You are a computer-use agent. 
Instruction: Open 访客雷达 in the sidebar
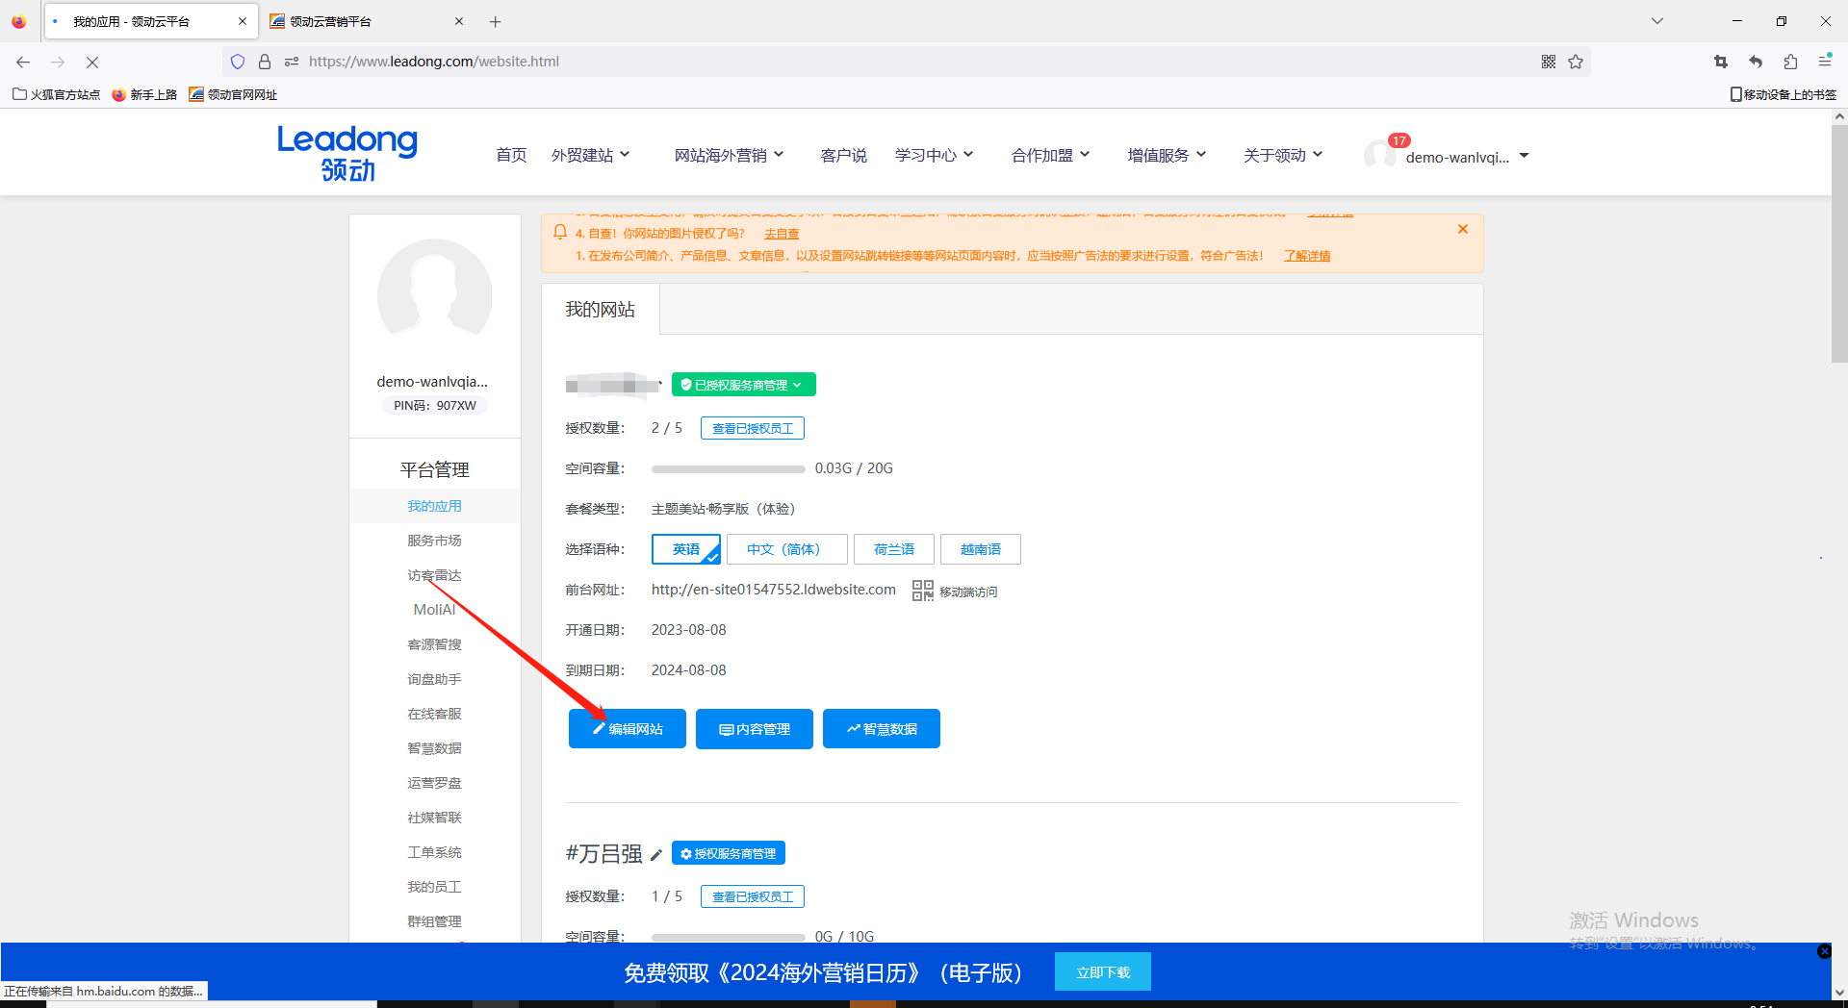[x=434, y=574]
